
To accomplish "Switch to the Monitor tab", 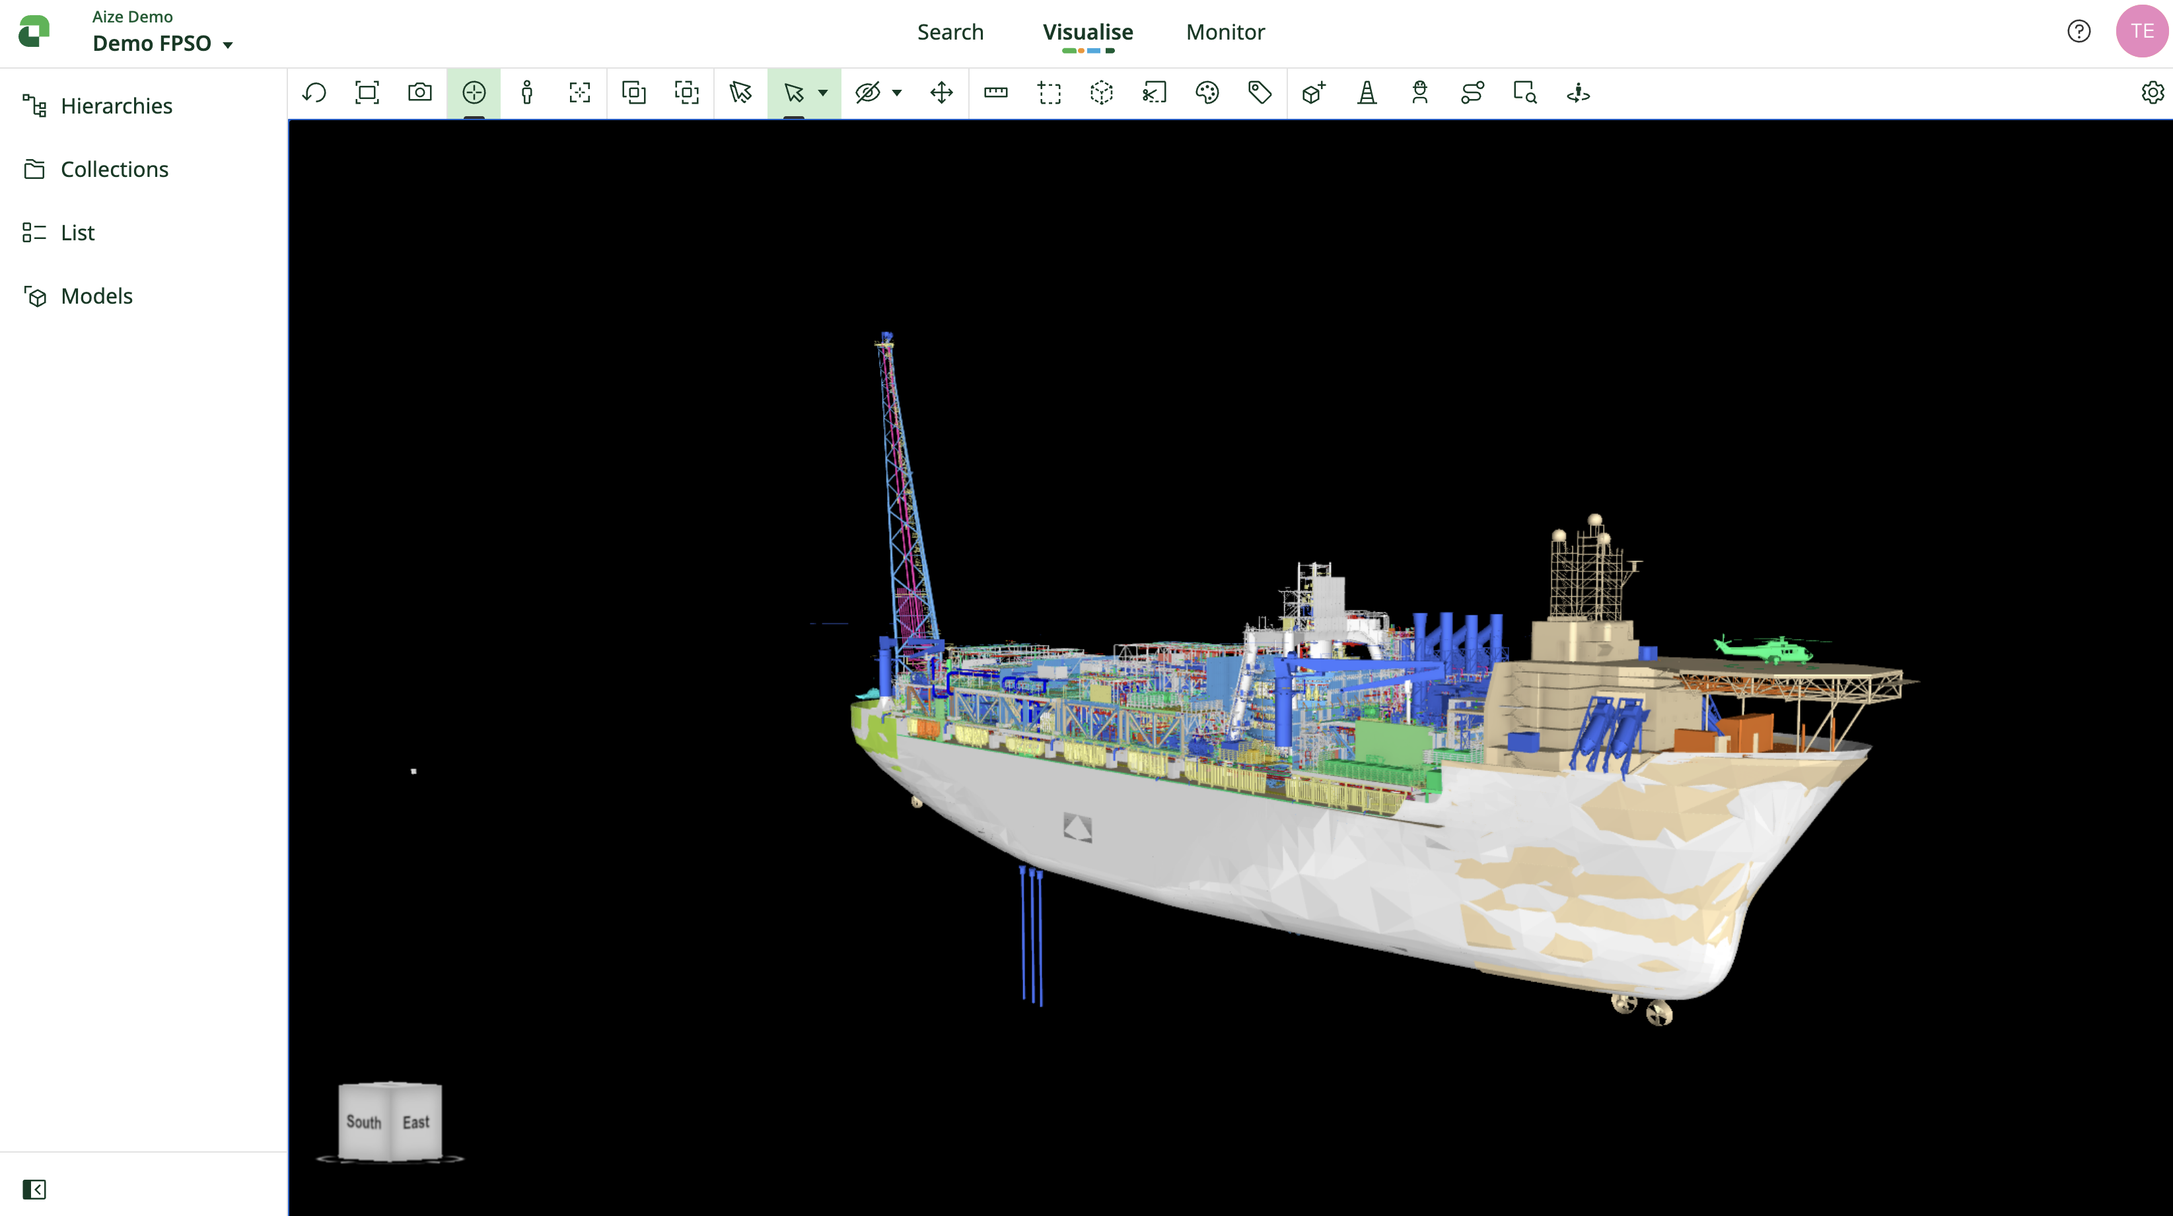I will tap(1225, 32).
